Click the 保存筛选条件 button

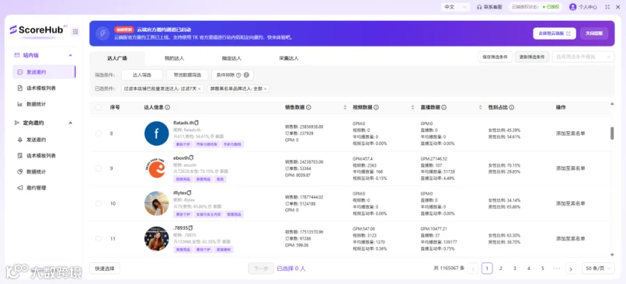pos(495,57)
